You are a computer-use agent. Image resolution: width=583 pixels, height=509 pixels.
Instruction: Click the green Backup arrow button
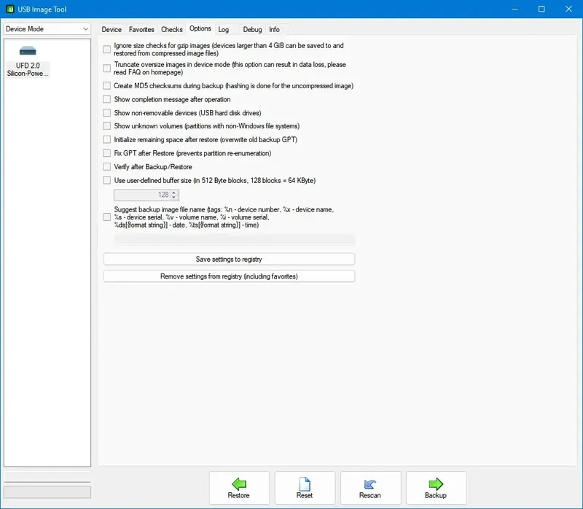(x=436, y=488)
